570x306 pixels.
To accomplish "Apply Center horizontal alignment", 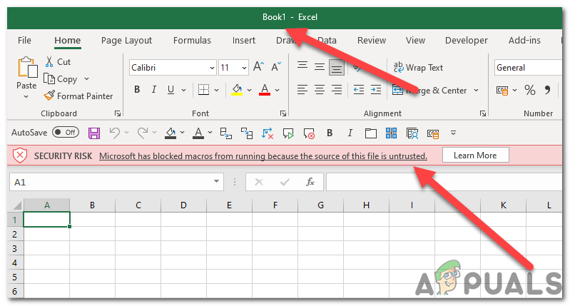I will 320,89.
